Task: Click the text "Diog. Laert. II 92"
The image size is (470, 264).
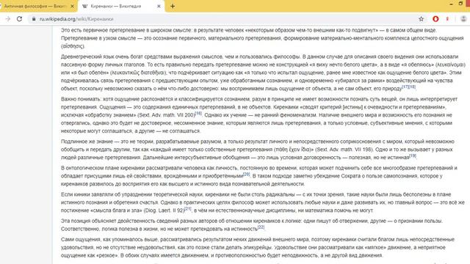Action: (x=164, y=210)
